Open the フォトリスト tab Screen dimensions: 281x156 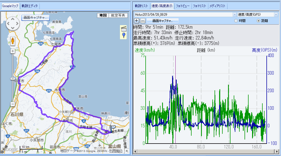click(x=199, y=6)
